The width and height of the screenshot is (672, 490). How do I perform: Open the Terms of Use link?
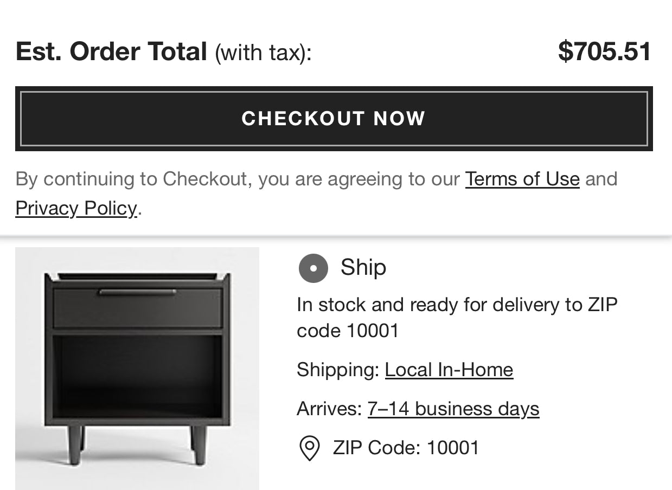tap(522, 179)
